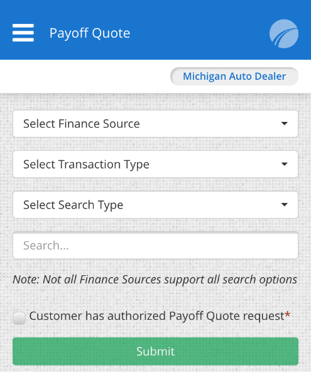This screenshot has height=372, width=311.
Task: Click the "Customer has authorized Payoff Quote request" label
Action: [x=156, y=316]
